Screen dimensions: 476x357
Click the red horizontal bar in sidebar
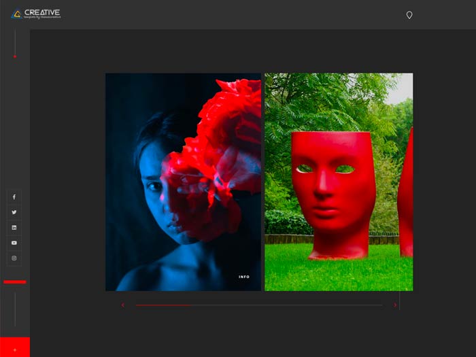click(x=15, y=282)
